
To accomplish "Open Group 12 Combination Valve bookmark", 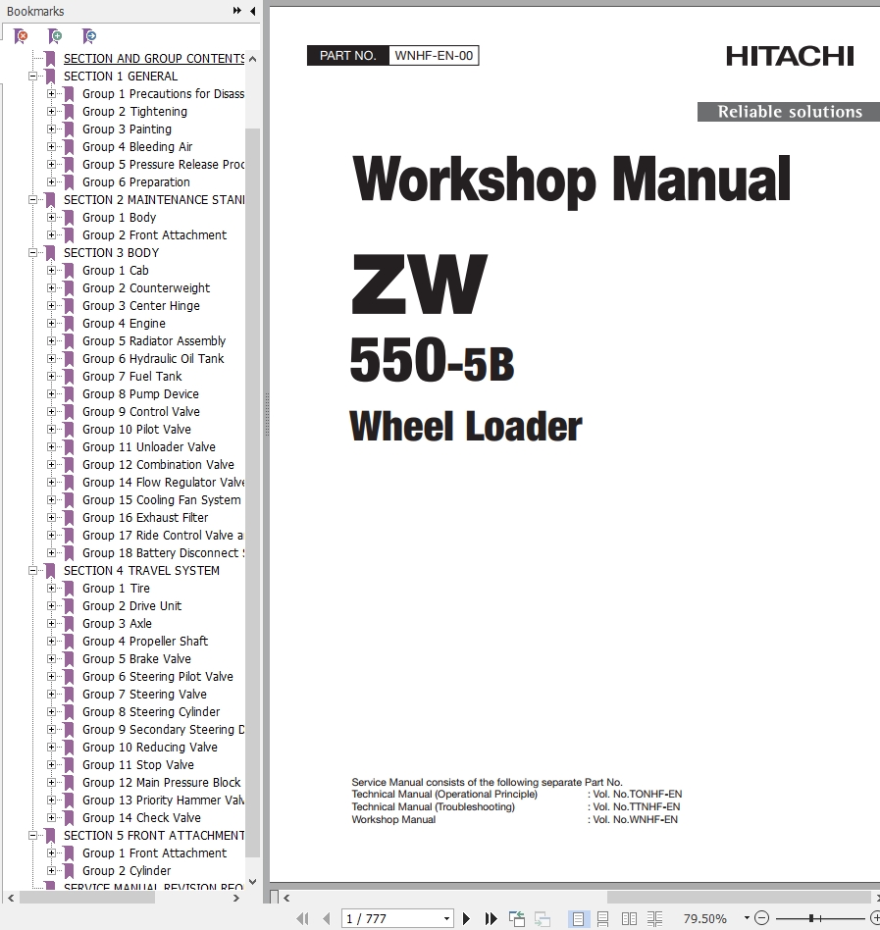I will point(158,465).
